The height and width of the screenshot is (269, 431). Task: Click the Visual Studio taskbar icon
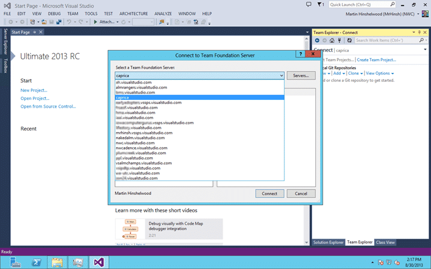point(99,262)
